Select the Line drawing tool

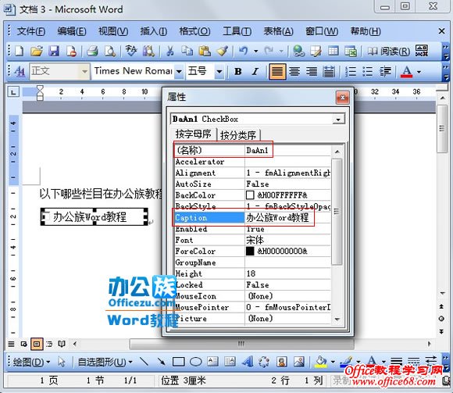coord(144,362)
